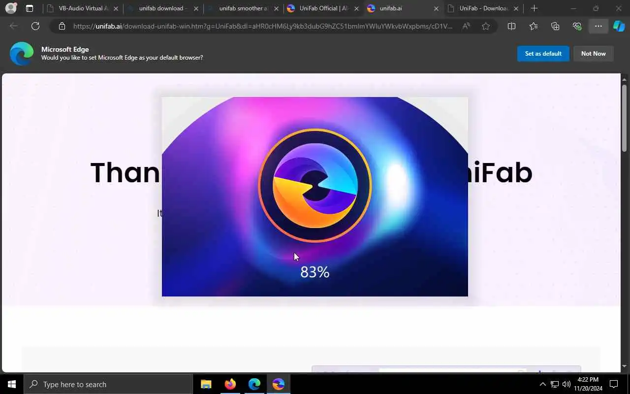Open Read aloud in address bar
Viewport: 630px width, 394px height.
(x=466, y=26)
